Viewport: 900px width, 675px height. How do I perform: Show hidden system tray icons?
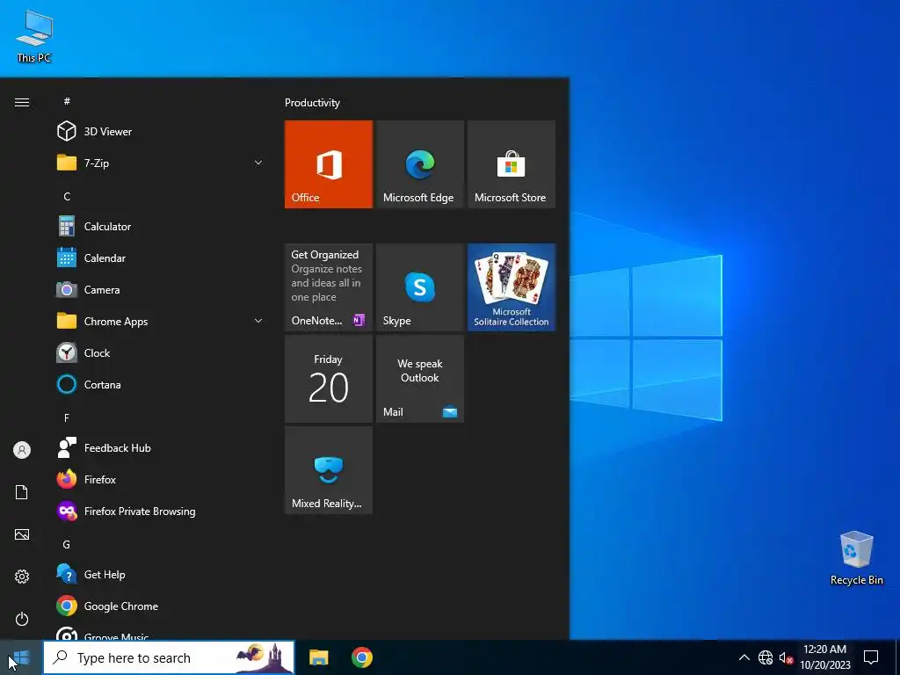(x=744, y=657)
